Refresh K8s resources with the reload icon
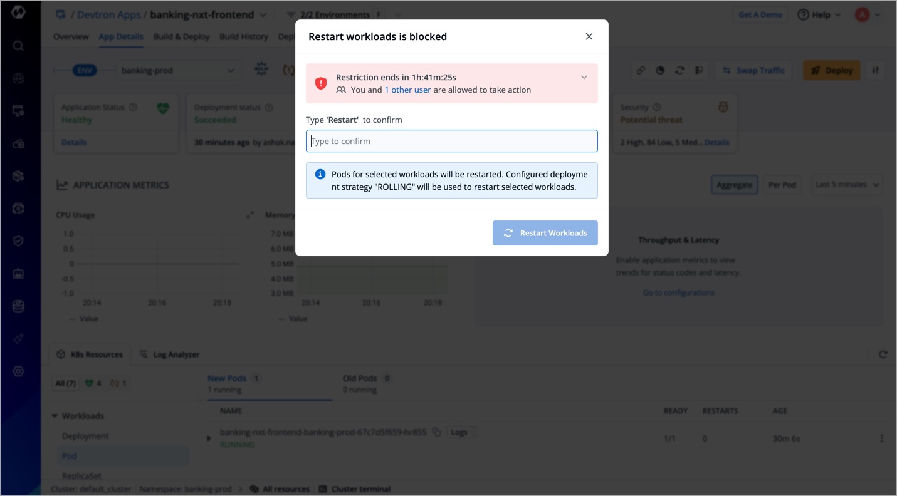This screenshot has height=496, width=897. tap(883, 354)
